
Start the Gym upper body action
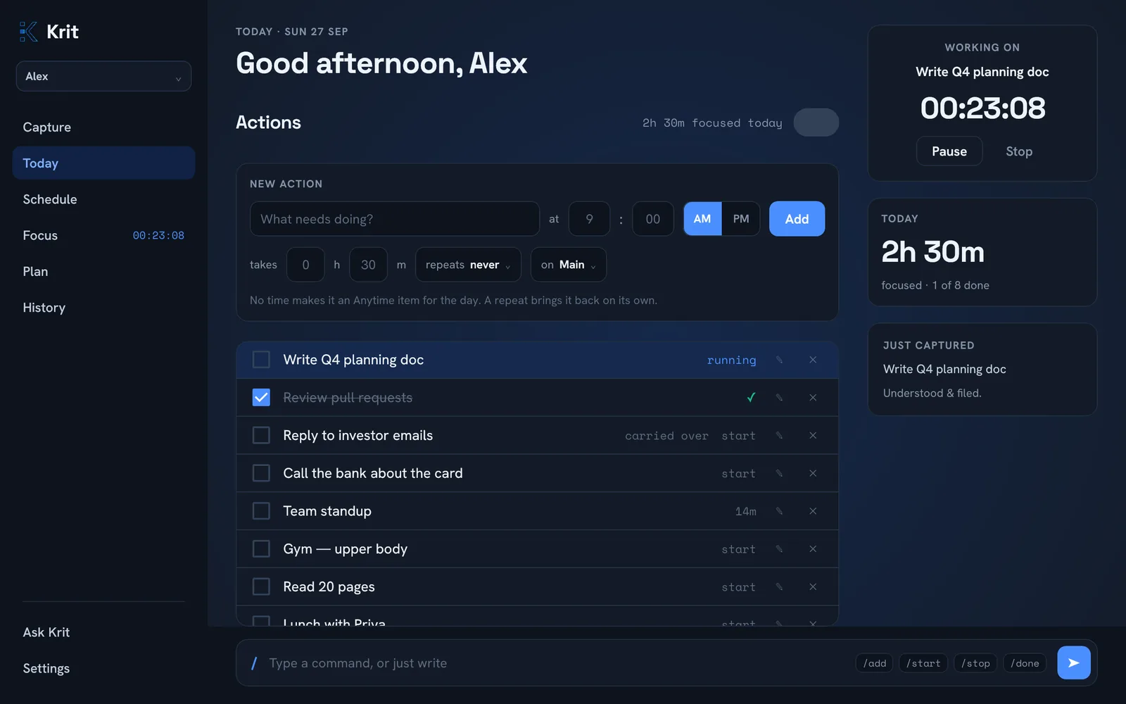point(738,549)
